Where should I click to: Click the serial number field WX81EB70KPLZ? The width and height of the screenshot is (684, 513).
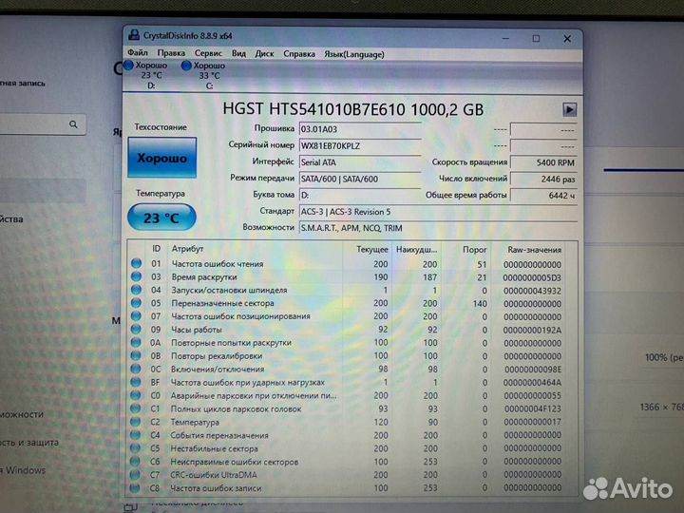[x=360, y=145]
